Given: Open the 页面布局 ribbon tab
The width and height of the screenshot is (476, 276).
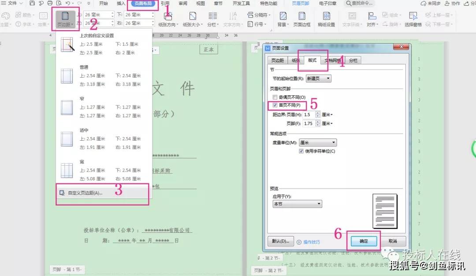Looking at the screenshot, I should point(143,4).
